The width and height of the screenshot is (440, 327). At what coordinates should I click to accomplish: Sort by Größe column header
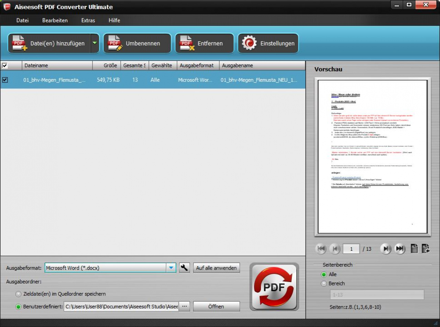pos(106,65)
